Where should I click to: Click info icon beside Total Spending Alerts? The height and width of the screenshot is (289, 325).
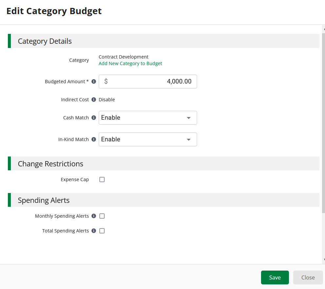click(x=94, y=231)
